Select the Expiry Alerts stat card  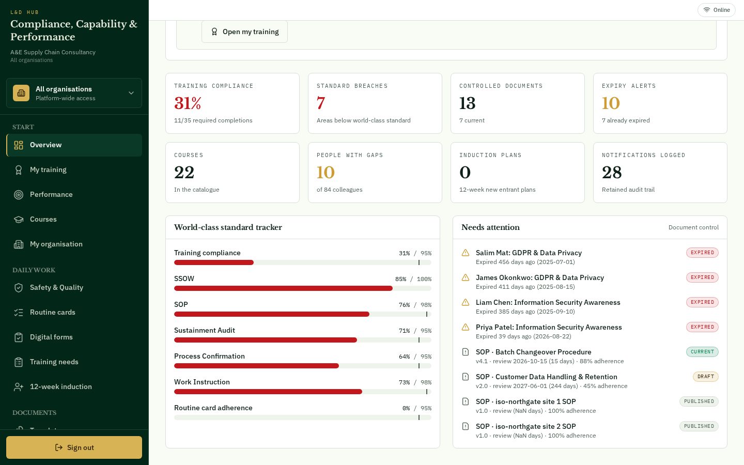[x=660, y=103]
